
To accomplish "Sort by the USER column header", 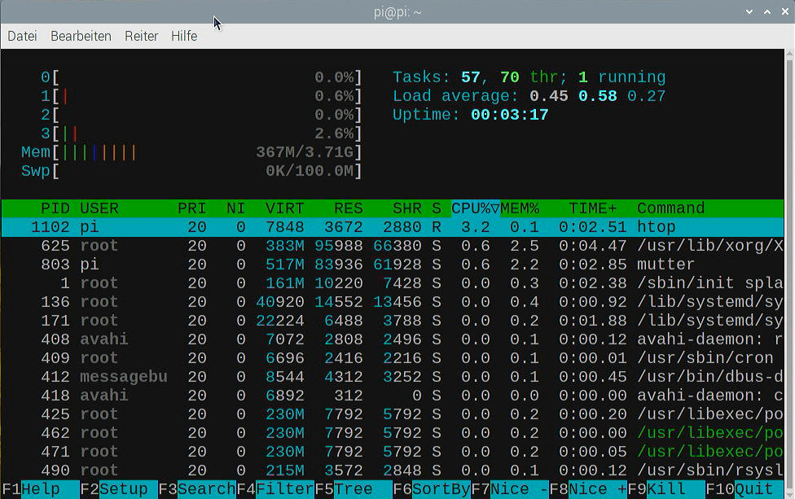I will [99, 208].
